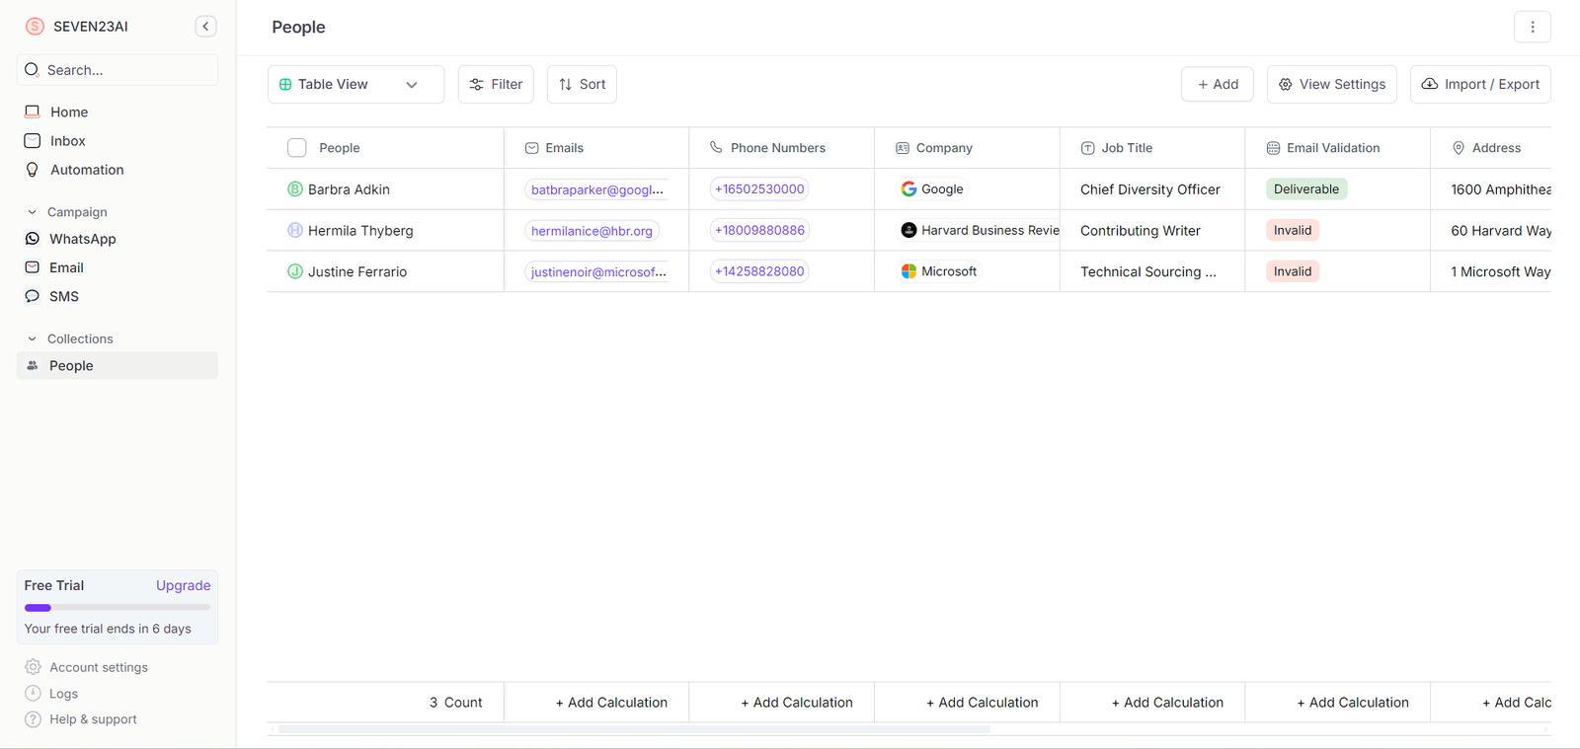Click the SEVEN23AI logo icon
Screen dimensions: 1580x749
click(x=35, y=27)
